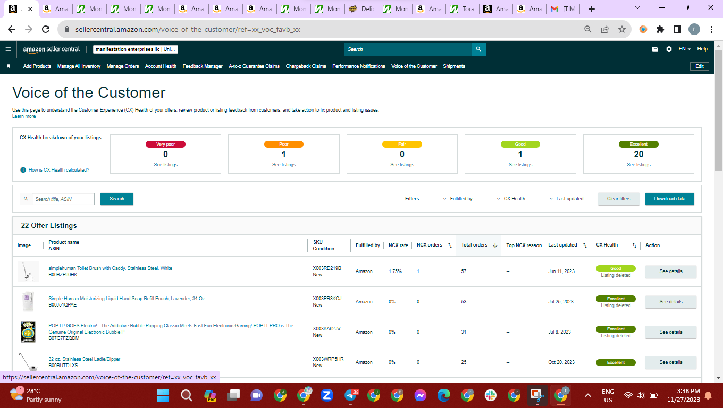Screen dimensions: 723x408
Task: Navigate to Account Health
Action: click(161, 66)
